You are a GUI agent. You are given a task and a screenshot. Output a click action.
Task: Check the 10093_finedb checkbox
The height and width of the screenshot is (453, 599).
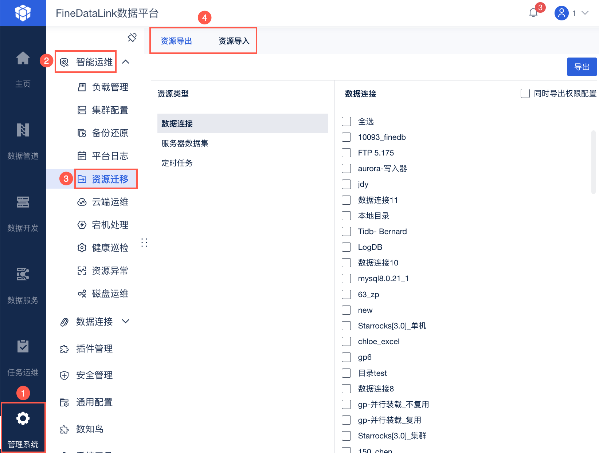(x=347, y=137)
